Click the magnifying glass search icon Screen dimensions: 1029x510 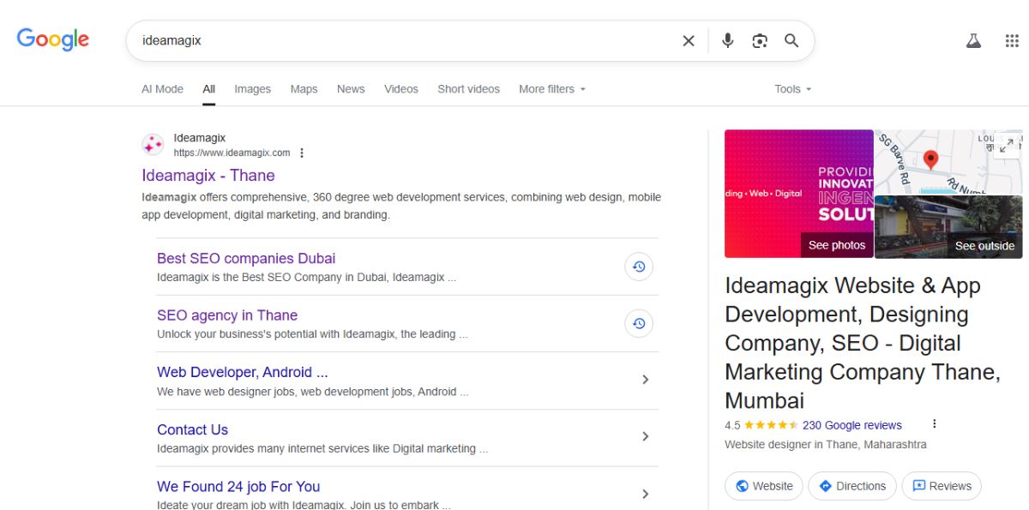tap(791, 39)
